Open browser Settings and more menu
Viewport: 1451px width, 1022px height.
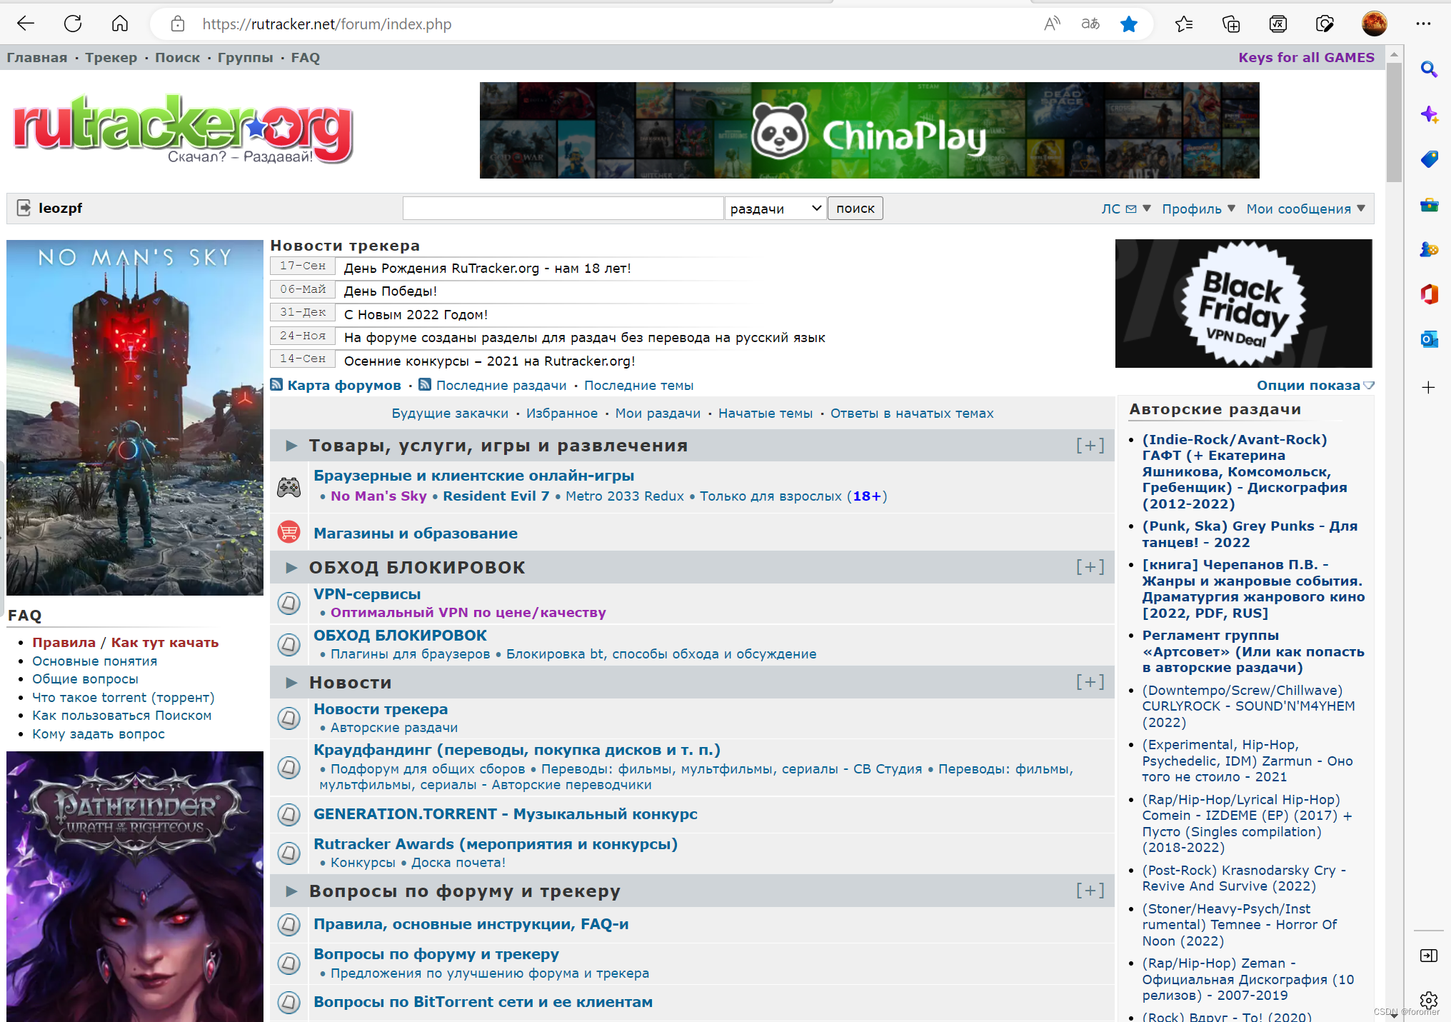tap(1423, 24)
